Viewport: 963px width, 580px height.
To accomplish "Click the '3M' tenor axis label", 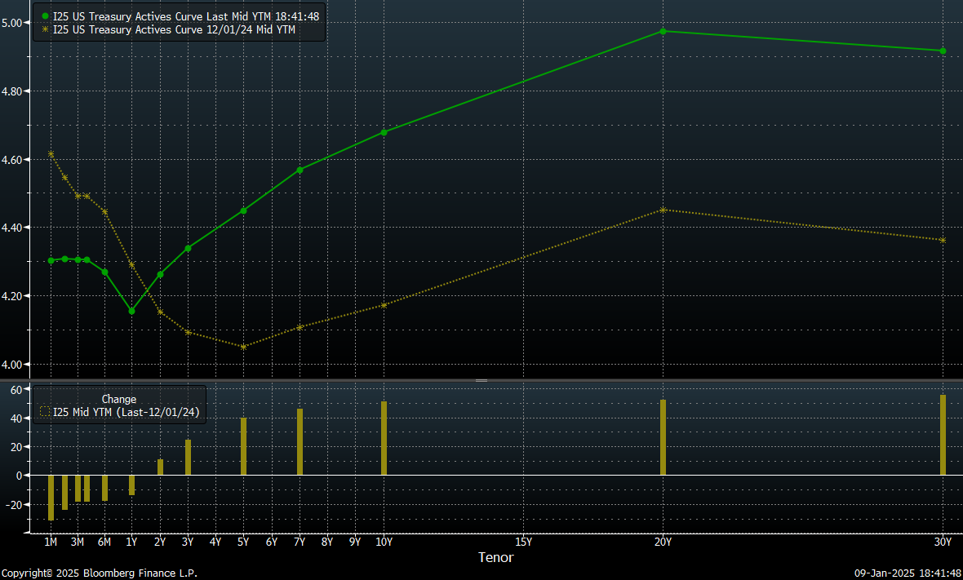I will point(78,542).
